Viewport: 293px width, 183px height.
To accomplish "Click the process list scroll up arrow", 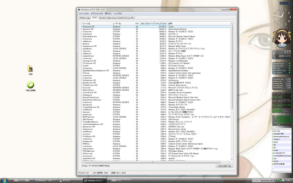I will [232, 23].
